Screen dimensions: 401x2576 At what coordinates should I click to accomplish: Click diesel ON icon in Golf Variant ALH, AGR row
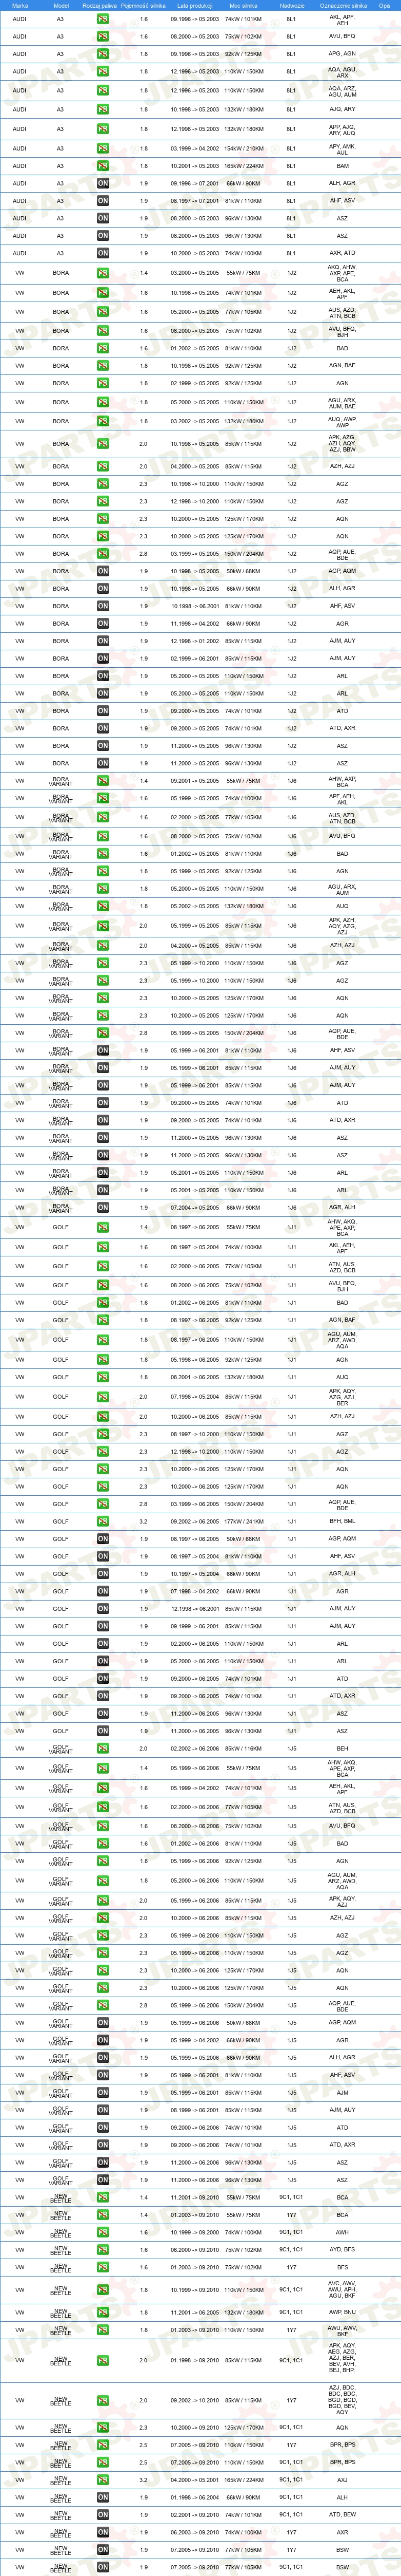point(103,2057)
